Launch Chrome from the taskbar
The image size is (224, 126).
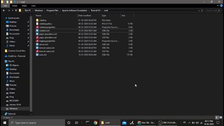pos(96,123)
